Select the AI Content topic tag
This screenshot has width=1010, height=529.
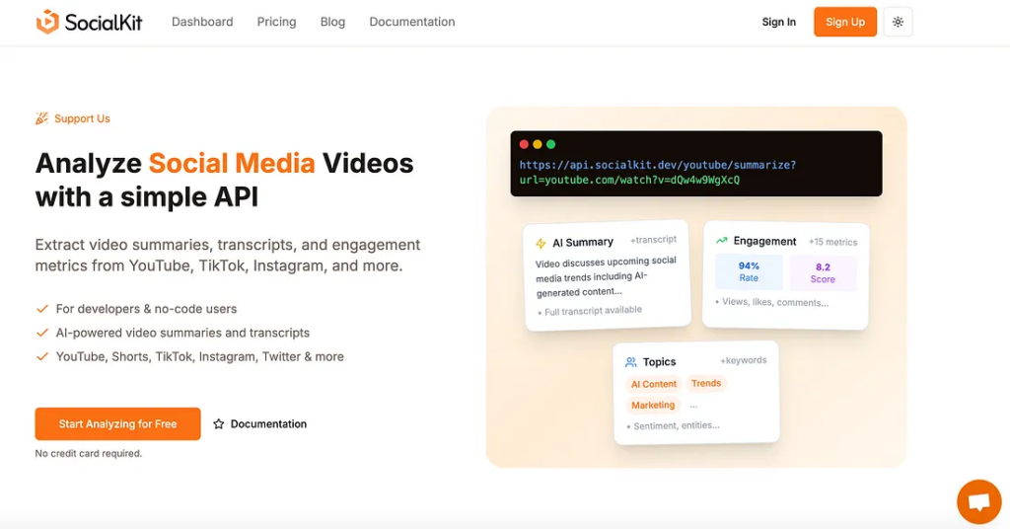(653, 384)
